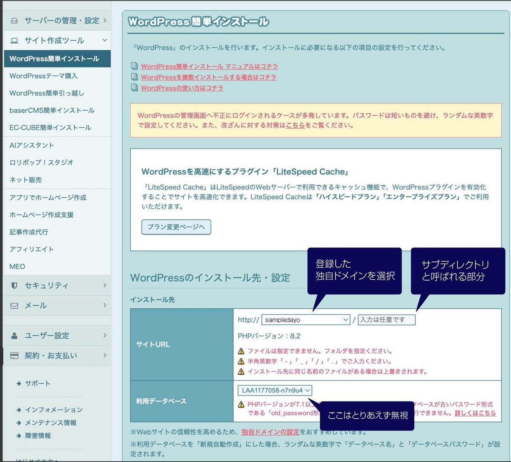The image size is (511, 462).
Task: Click the document icon next to 複数インストールする場合
Action: (x=134, y=77)
